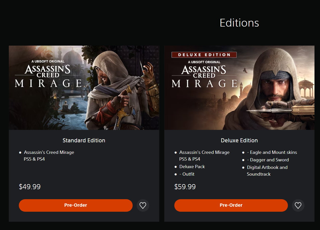Add Standard Edition to wishlist with heart icon
320x230 pixels.
point(143,205)
